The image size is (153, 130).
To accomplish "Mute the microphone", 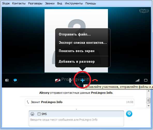I will coord(70,80).
